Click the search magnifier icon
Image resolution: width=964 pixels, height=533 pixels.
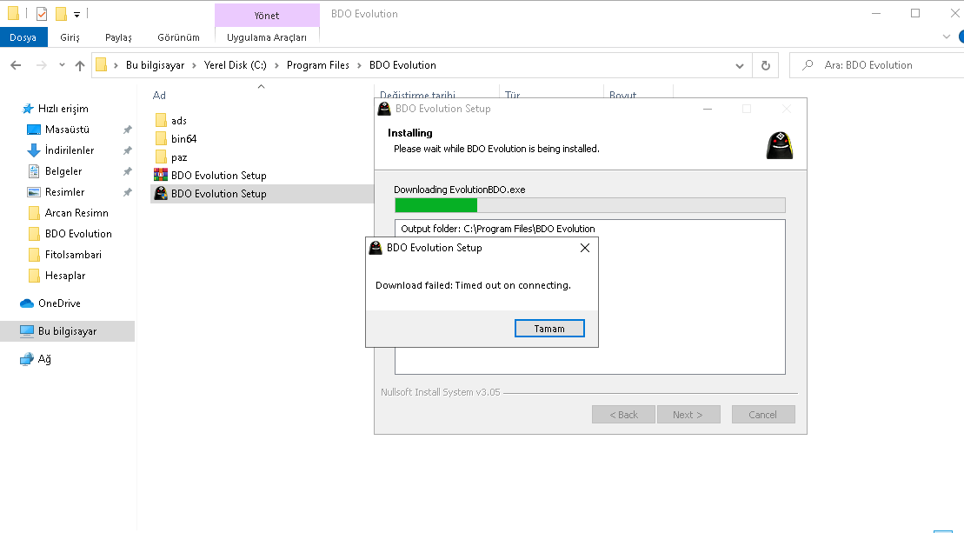pyautogui.click(x=808, y=64)
